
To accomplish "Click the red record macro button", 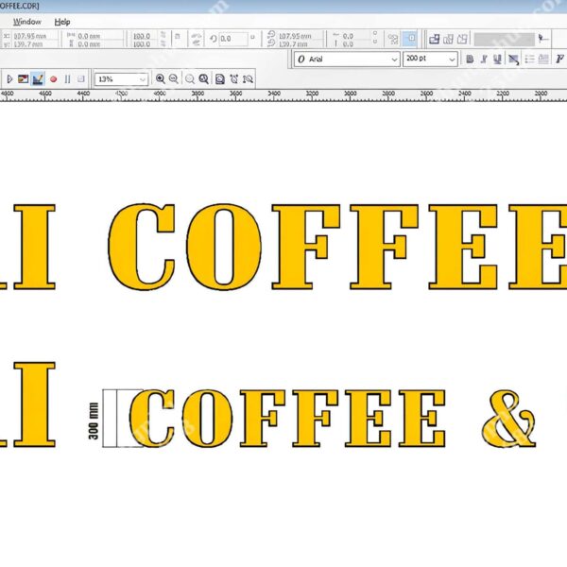I will pyautogui.click(x=53, y=79).
